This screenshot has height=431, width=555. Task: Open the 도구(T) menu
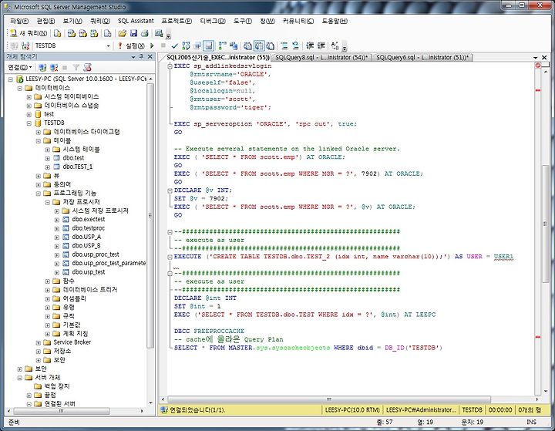point(243,21)
